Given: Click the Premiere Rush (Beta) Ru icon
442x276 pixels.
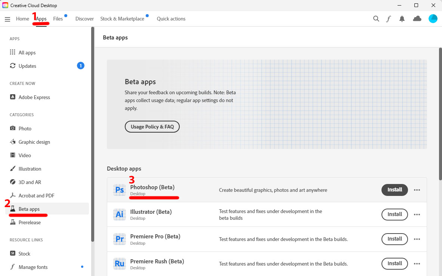Looking at the screenshot, I should (x=119, y=263).
